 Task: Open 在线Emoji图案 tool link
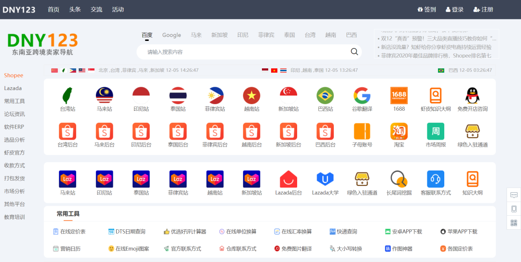[x=129, y=249]
